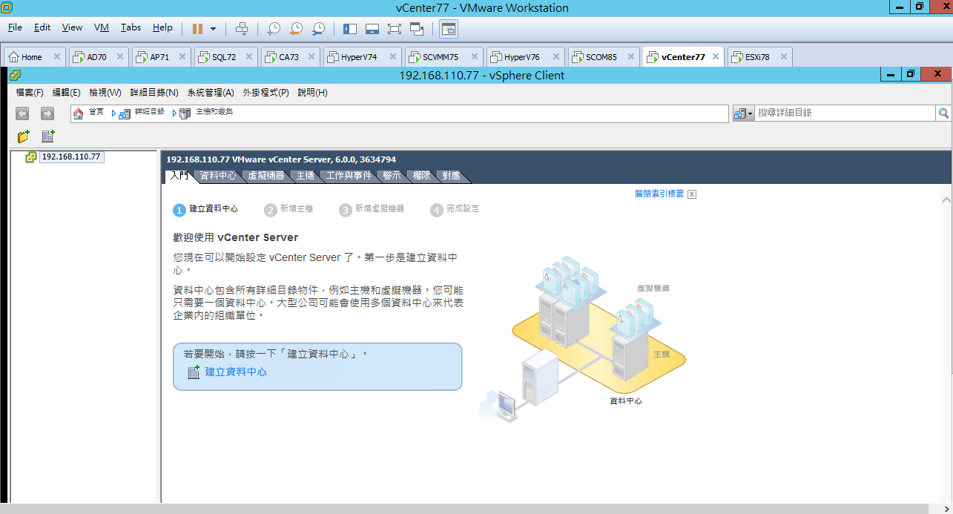Click the new datacenter toolbar icon
This screenshot has height=514, width=953.
point(48,136)
